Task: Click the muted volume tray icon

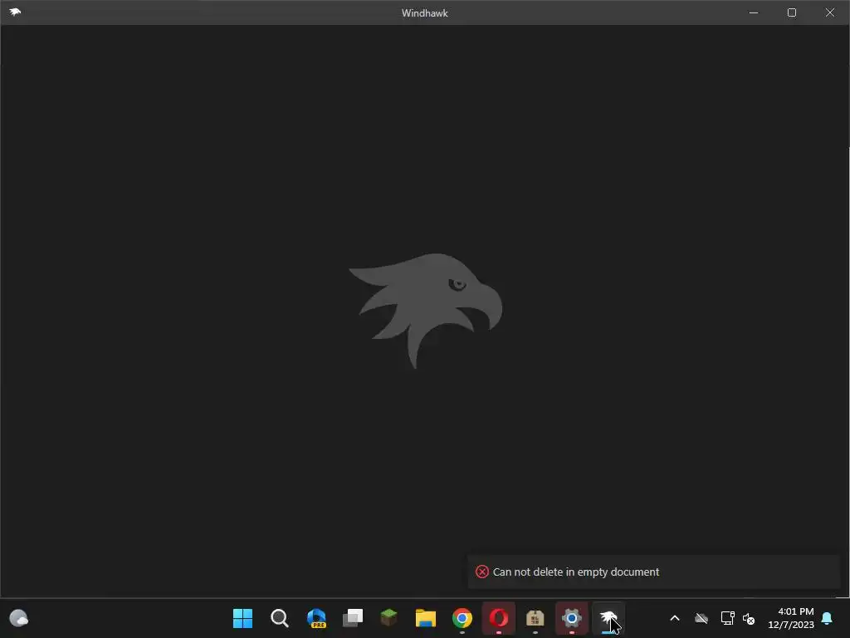Action: pyautogui.click(x=749, y=618)
